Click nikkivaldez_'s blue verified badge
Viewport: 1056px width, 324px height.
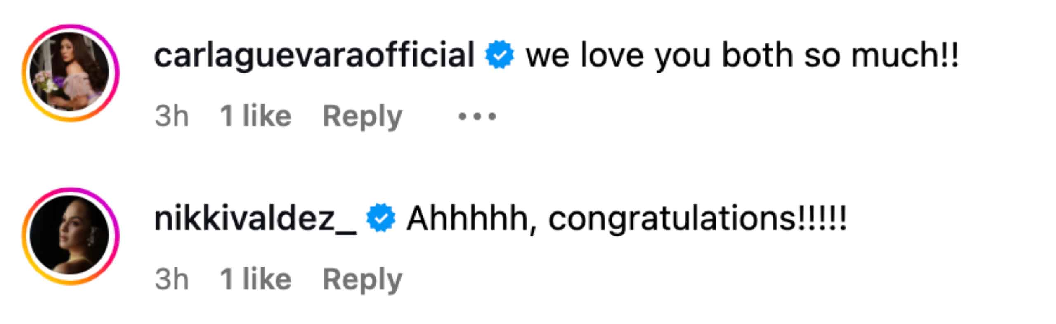380,218
